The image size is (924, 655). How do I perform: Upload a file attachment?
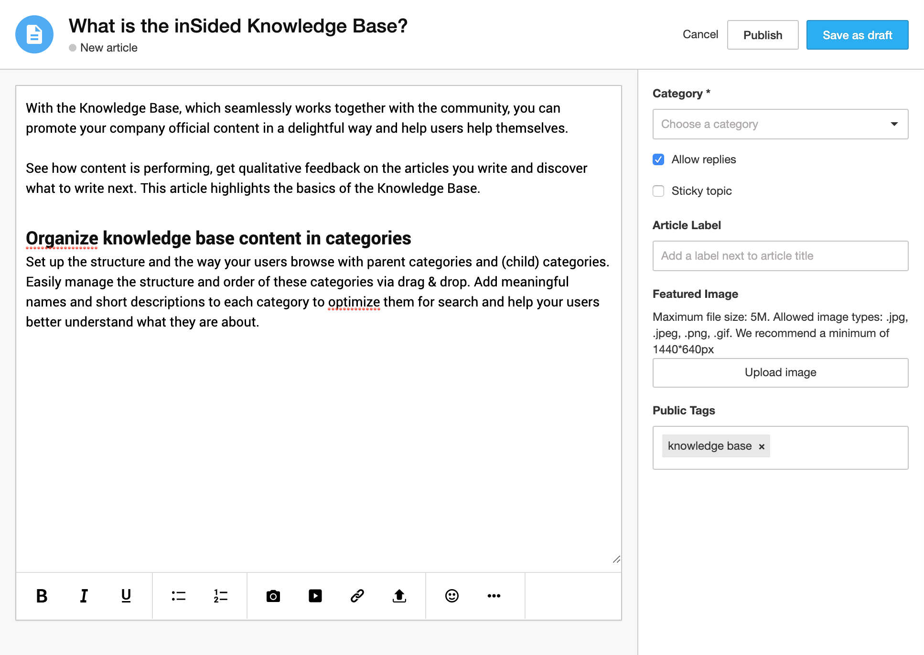click(x=399, y=596)
